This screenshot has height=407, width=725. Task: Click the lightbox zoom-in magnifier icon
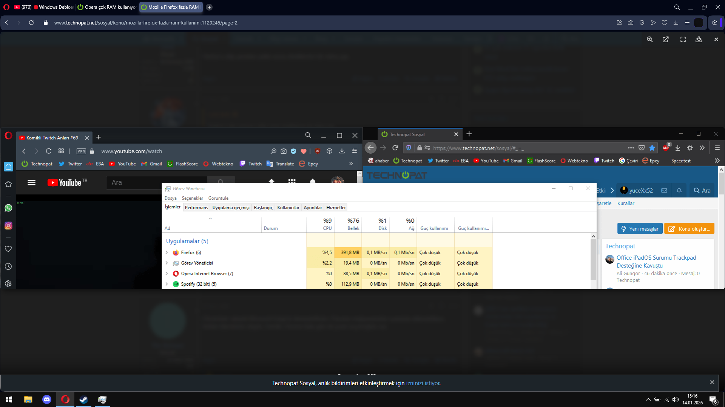pos(649,39)
